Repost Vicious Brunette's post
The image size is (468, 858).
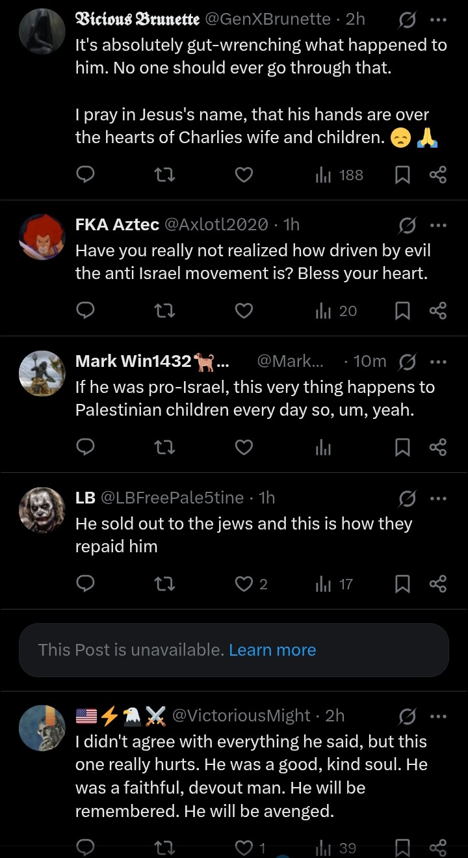(165, 175)
